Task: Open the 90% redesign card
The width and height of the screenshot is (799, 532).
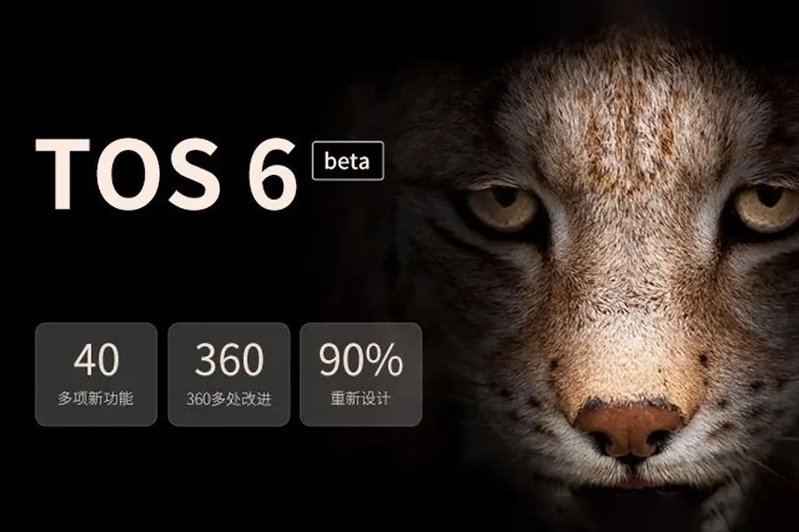Action: [361, 374]
